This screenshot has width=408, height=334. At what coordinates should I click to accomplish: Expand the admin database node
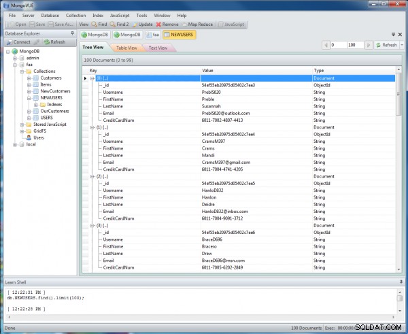click(x=15, y=58)
